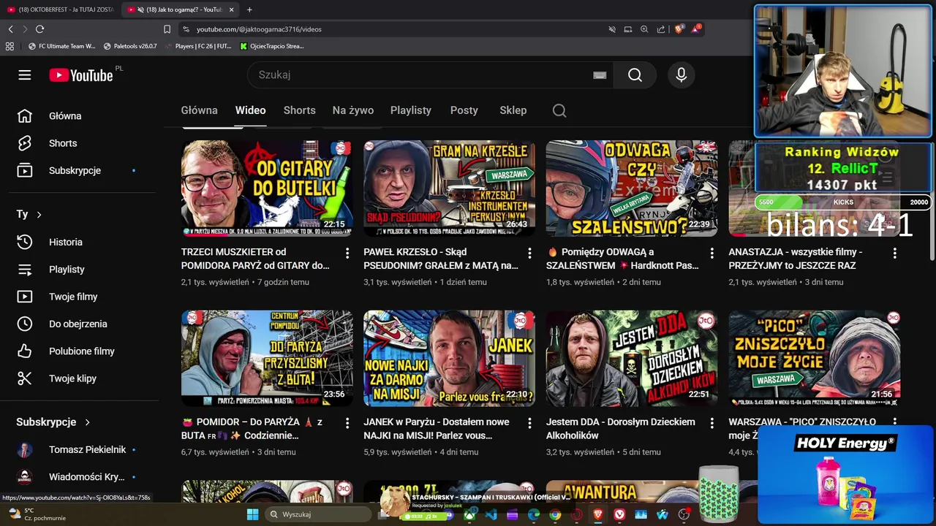This screenshot has width=936, height=526.
Task: Open options menu for TRZECI MUSZKIETER video
Action: pyautogui.click(x=347, y=253)
